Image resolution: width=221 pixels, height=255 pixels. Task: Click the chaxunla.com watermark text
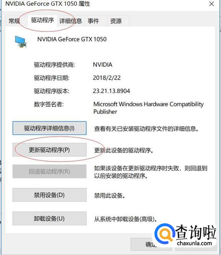coord(195,243)
